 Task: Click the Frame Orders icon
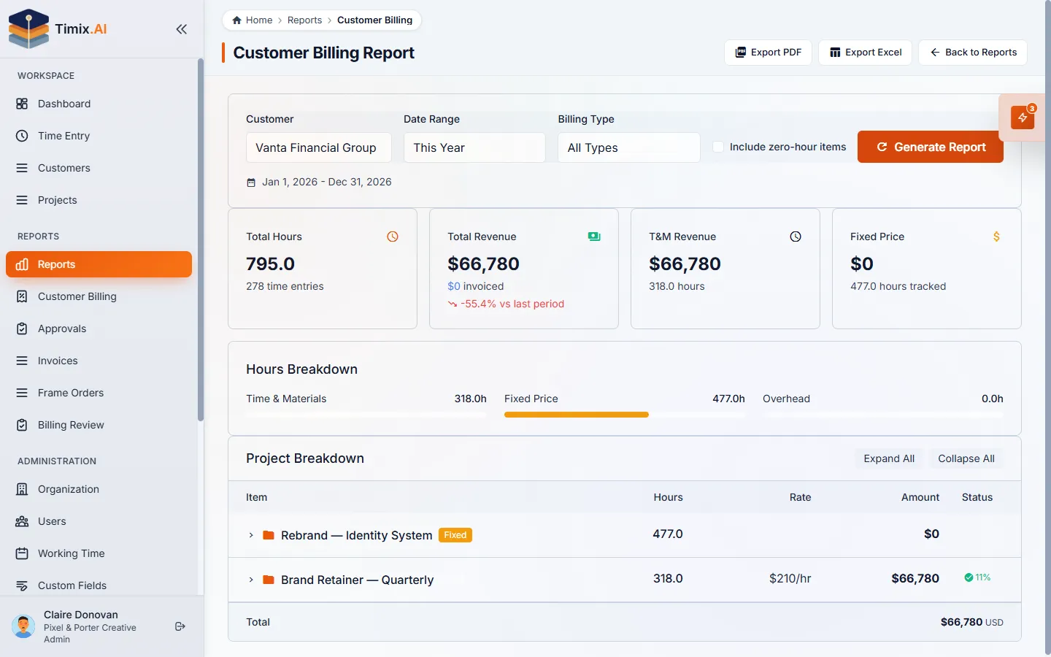click(22, 393)
